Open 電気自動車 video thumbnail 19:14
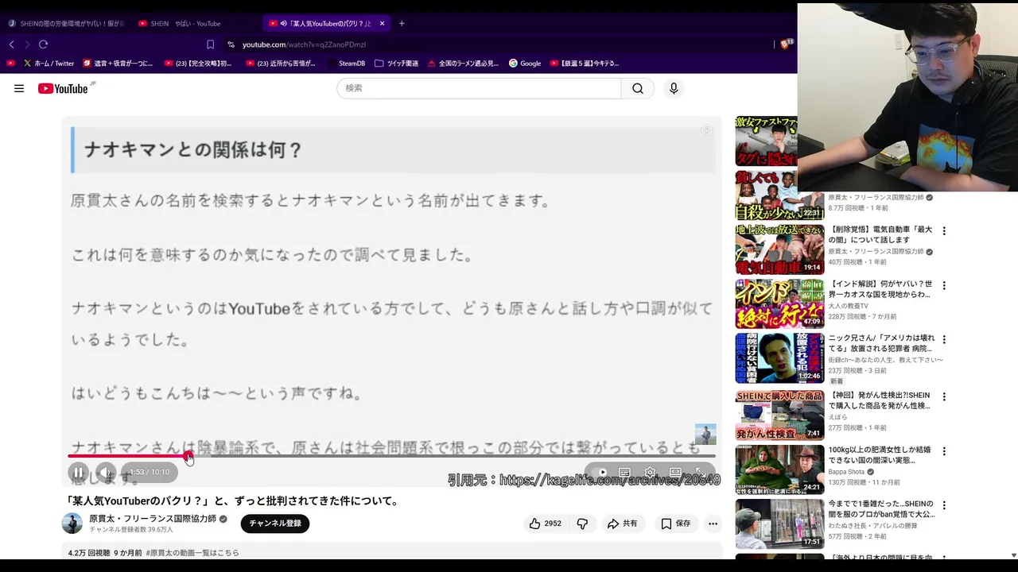This screenshot has height=572, width=1018. (x=779, y=249)
